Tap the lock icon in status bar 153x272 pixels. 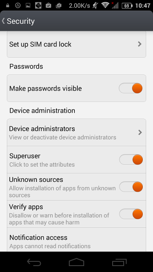(8, 6)
